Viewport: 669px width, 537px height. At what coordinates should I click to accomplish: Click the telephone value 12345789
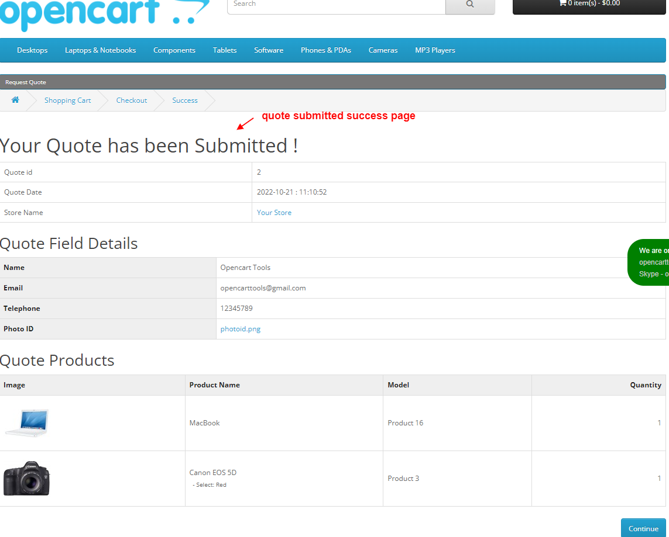pos(236,309)
